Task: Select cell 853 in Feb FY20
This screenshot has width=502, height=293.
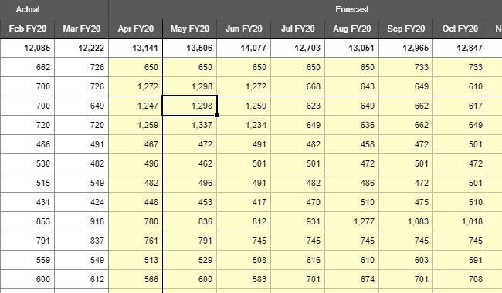Action: [x=27, y=221]
